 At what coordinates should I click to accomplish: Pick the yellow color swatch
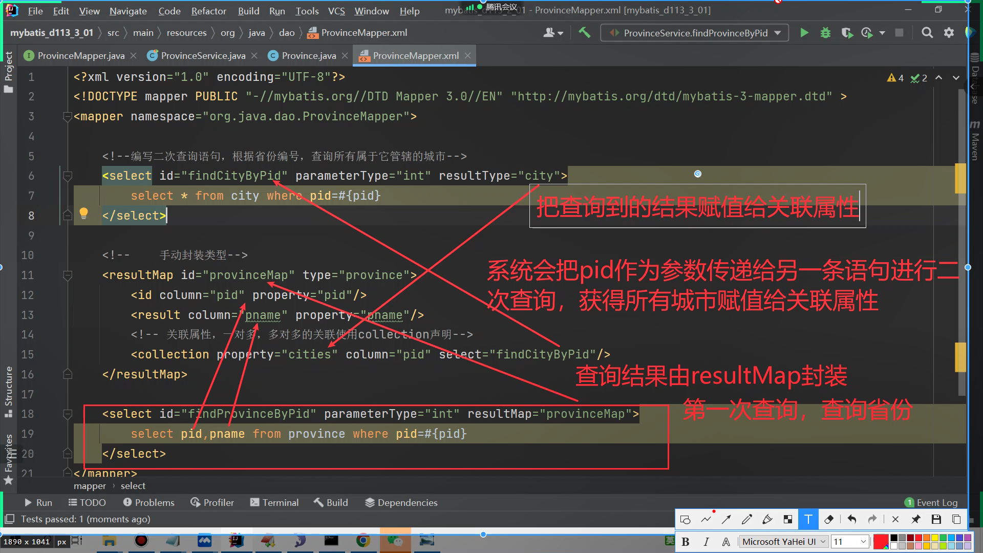pyautogui.click(x=935, y=538)
